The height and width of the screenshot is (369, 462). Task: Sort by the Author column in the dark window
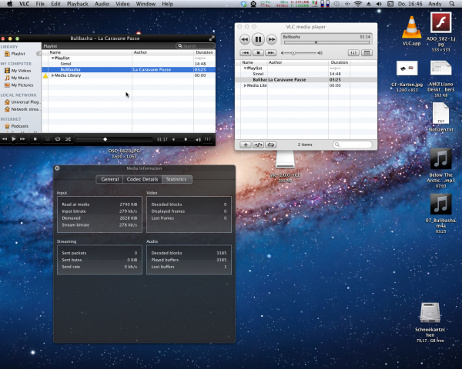[162, 52]
